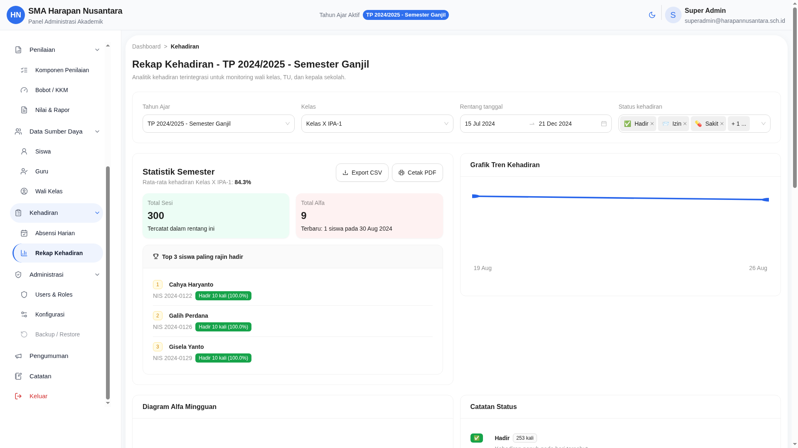Image resolution: width=798 pixels, height=448 pixels.
Task: Click the Export CSV button
Action: (x=362, y=173)
